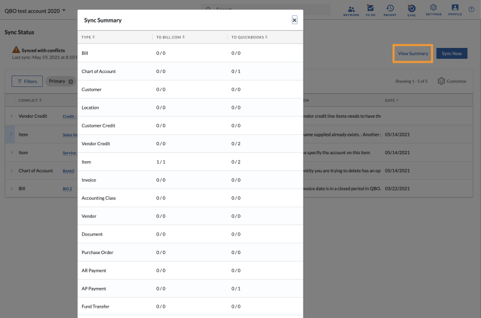Select the Invoice row in Sync Summary
This screenshot has height=318, width=481.
(190, 180)
